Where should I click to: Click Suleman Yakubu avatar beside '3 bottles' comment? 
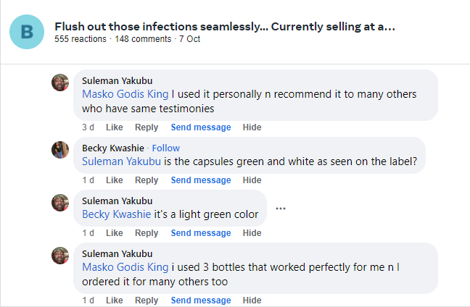[x=60, y=256]
